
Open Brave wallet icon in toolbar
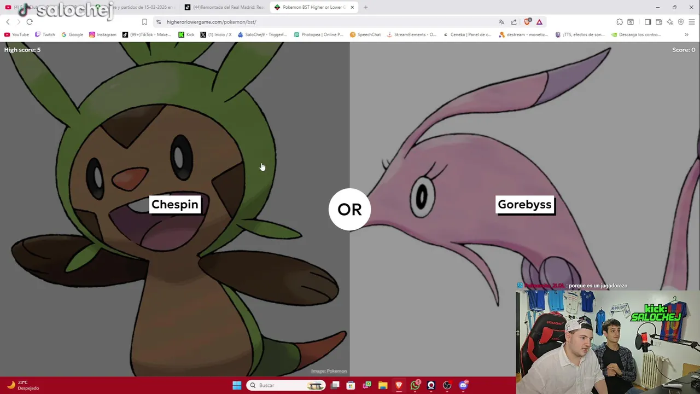point(659,22)
